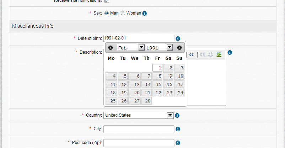Click the Post code (Zip) field
This screenshot has width=285, height=148.
pyautogui.click(x=139, y=143)
